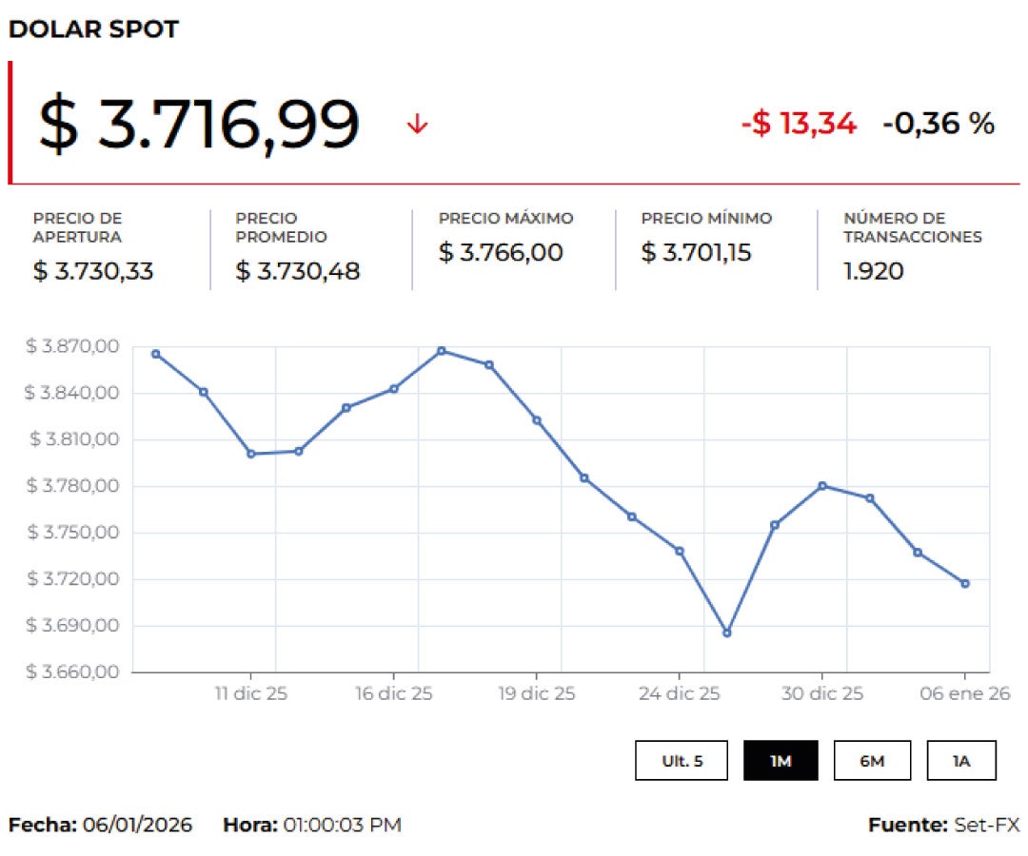Screen dimensions: 1028x856
Task: Click the -0,36 % percentage change
Action: pyautogui.click(x=938, y=123)
